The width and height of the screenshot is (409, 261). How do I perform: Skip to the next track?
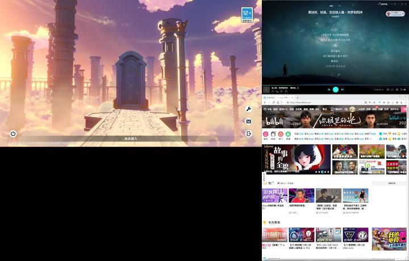coord(343,89)
